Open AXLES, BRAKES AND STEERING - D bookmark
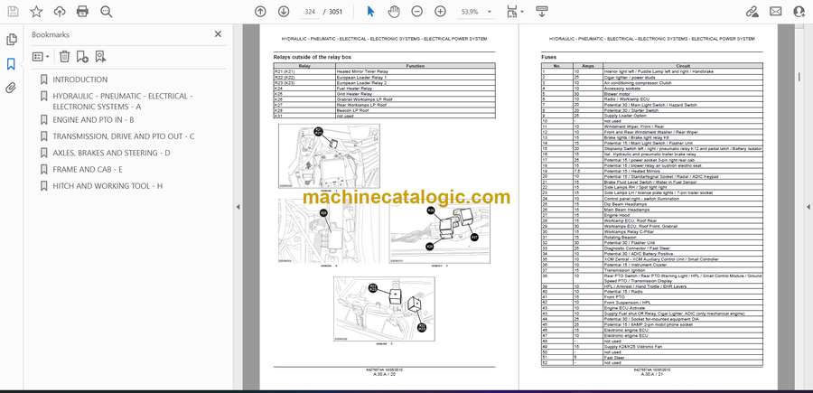 pos(111,153)
